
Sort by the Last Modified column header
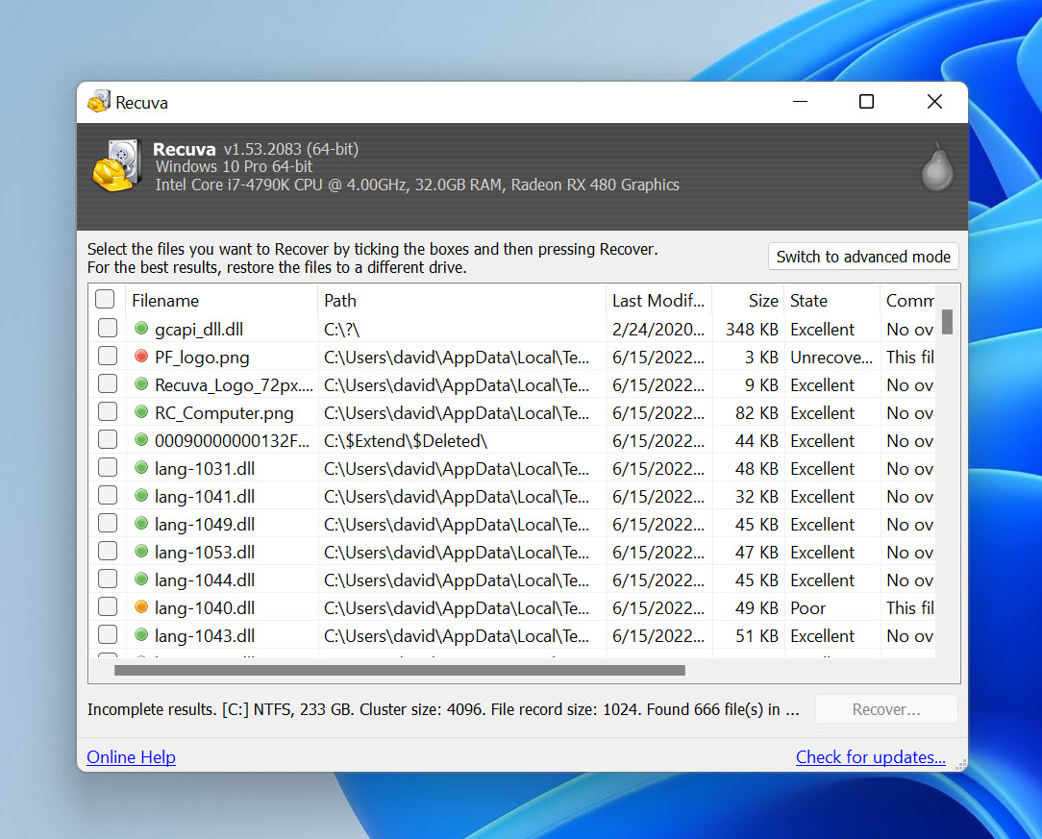tap(658, 300)
